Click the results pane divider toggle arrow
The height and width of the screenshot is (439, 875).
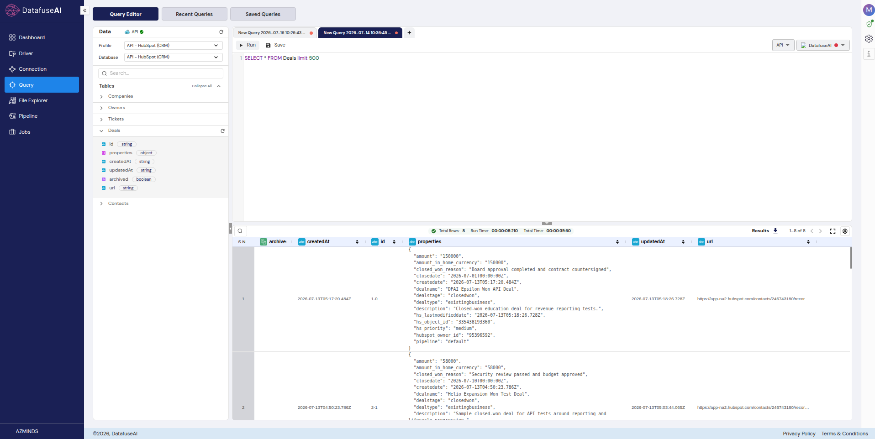click(x=547, y=223)
